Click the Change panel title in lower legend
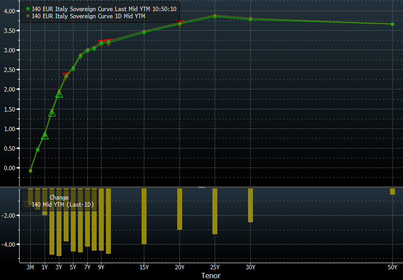Screen dimensions: 403x280 pyautogui.click(x=59, y=197)
